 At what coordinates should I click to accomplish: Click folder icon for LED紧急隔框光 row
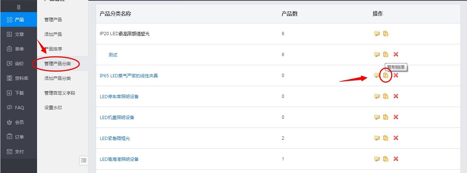click(x=377, y=138)
